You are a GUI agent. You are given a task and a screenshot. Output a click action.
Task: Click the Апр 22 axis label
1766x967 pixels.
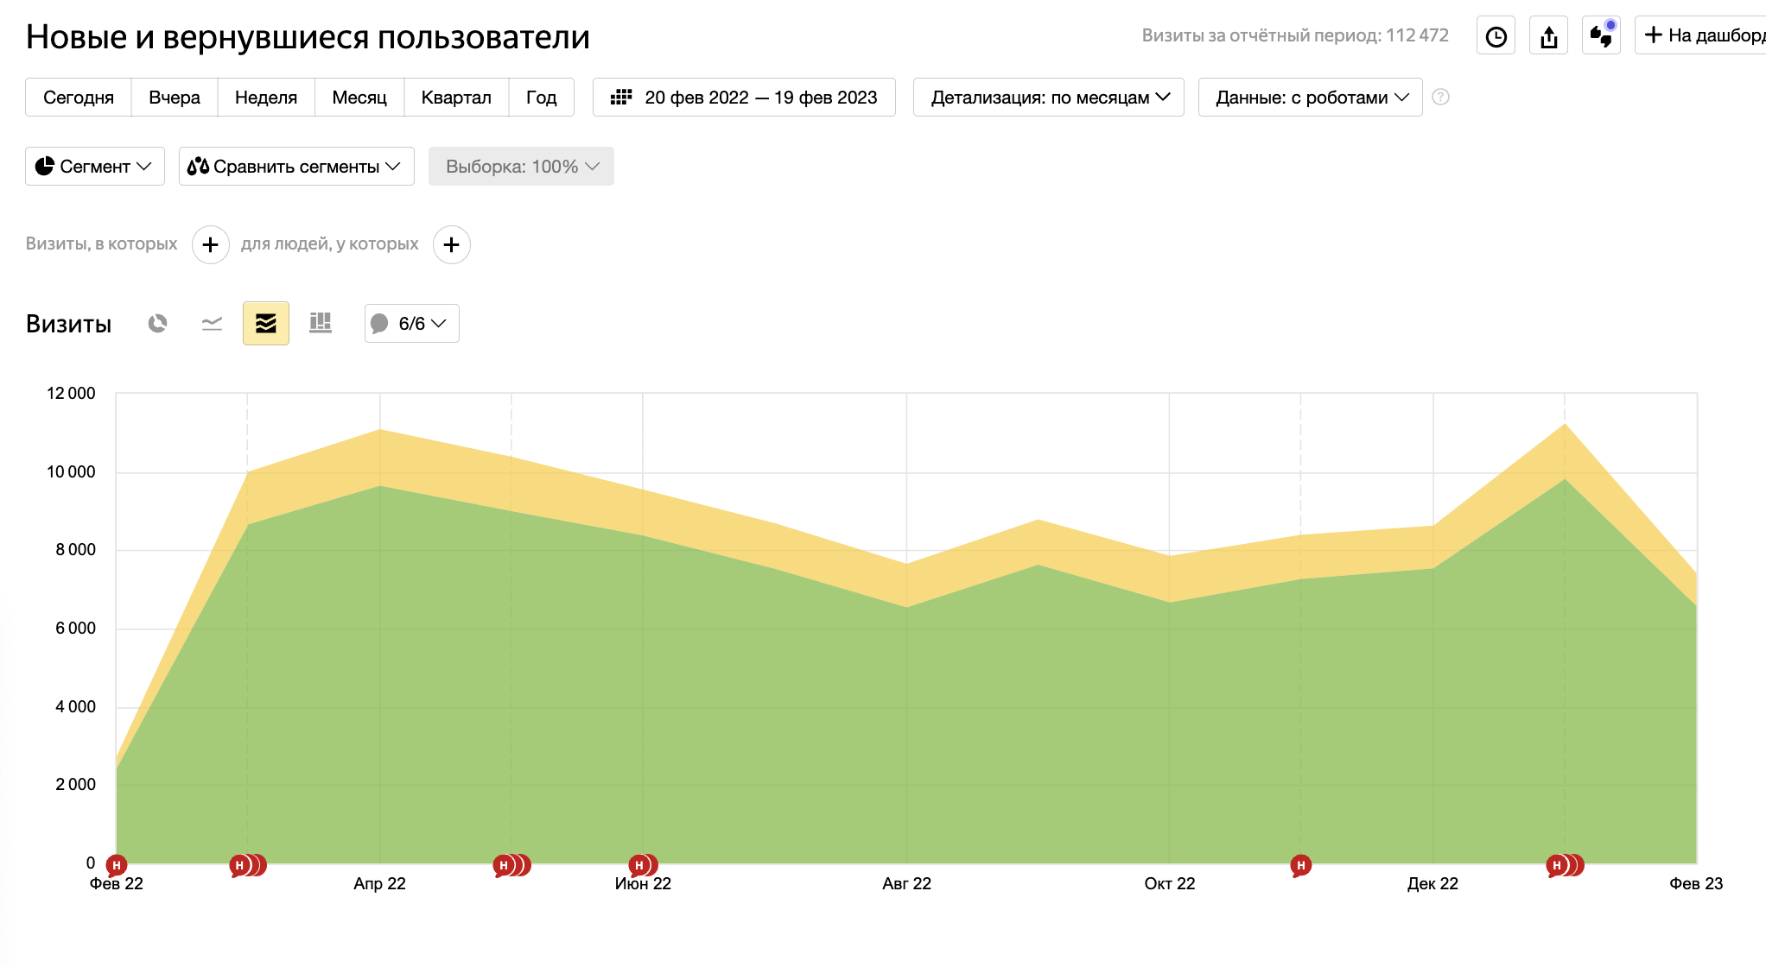379,884
